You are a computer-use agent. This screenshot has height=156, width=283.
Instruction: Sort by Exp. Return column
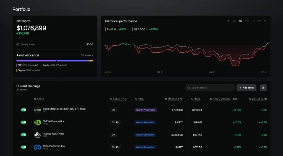258,99
